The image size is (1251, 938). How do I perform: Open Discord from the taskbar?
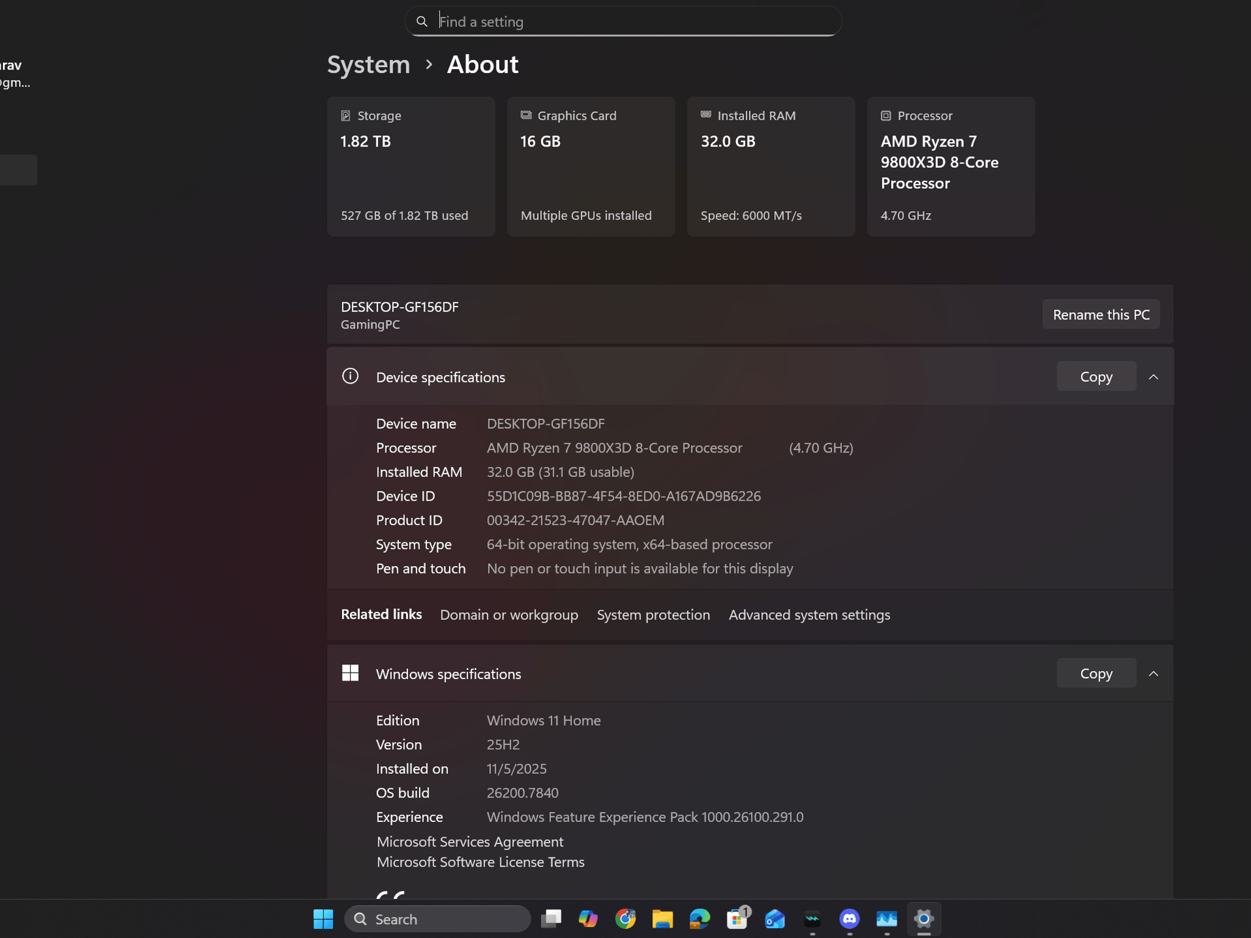pos(850,919)
